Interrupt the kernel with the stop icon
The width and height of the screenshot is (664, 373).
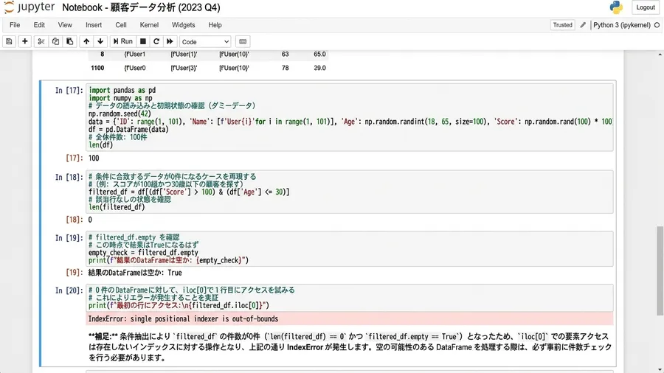pos(143,41)
